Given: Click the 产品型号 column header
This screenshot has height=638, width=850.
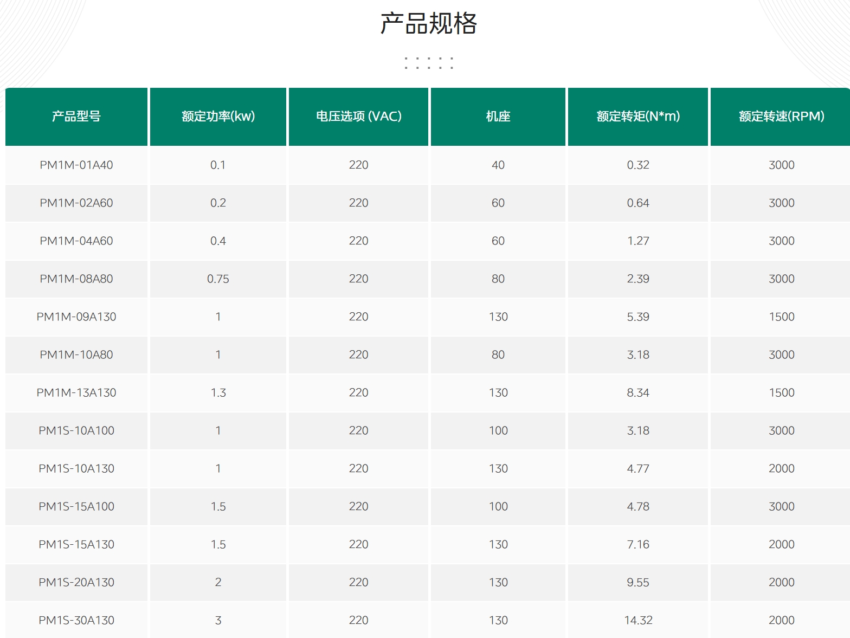Looking at the screenshot, I should [76, 117].
